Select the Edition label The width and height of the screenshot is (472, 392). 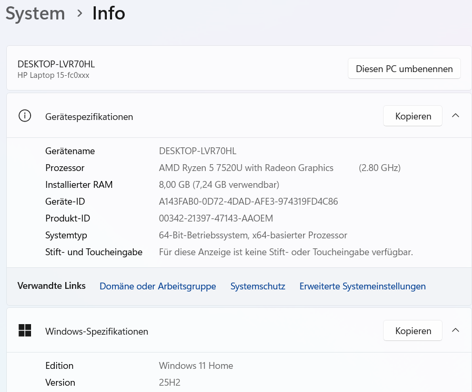point(59,366)
